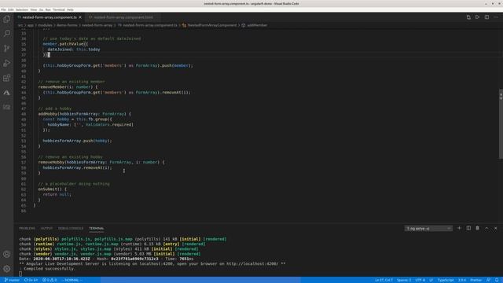The height and width of the screenshot is (283, 503).
Task: Click the 'demo-forms' breadcrumb segment
Action: tap(67, 25)
